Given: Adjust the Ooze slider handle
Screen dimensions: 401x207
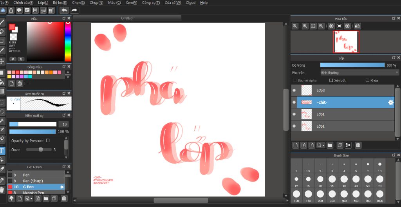Looking at the screenshot, I should pyautogui.click(x=41, y=149).
